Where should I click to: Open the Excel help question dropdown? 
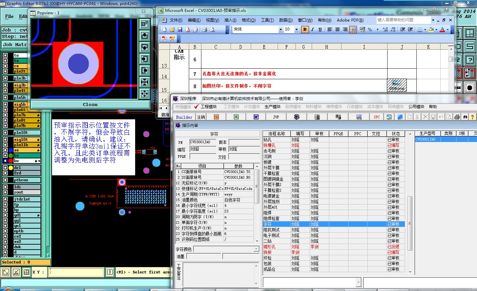(x=433, y=20)
